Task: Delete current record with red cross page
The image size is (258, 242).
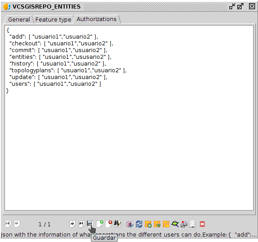Action: click(x=109, y=224)
